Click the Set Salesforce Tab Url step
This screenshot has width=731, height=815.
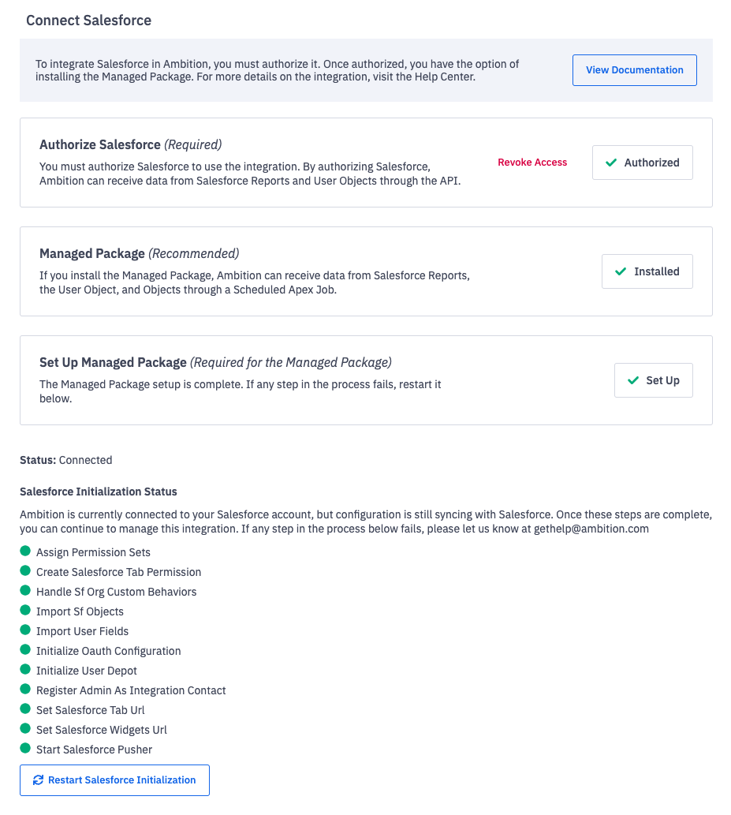(x=91, y=710)
